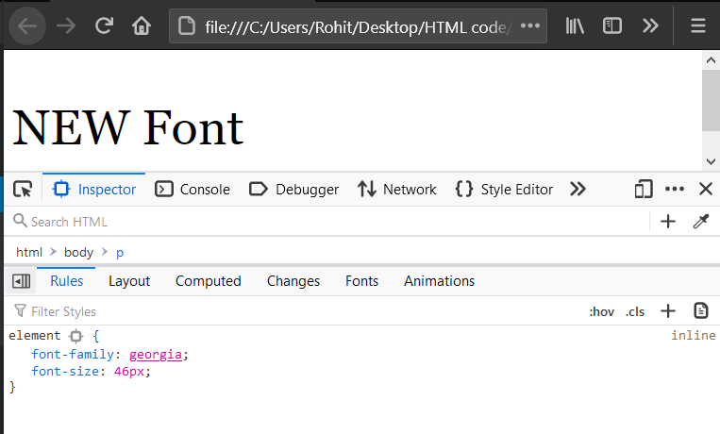Toggle the :hov pseudo-class panel

click(x=601, y=312)
